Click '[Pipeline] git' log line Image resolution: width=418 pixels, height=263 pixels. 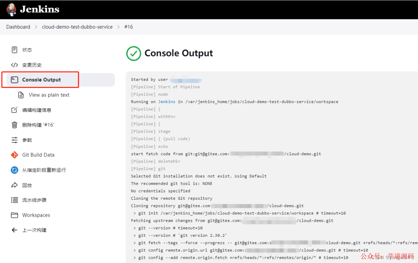point(148,169)
